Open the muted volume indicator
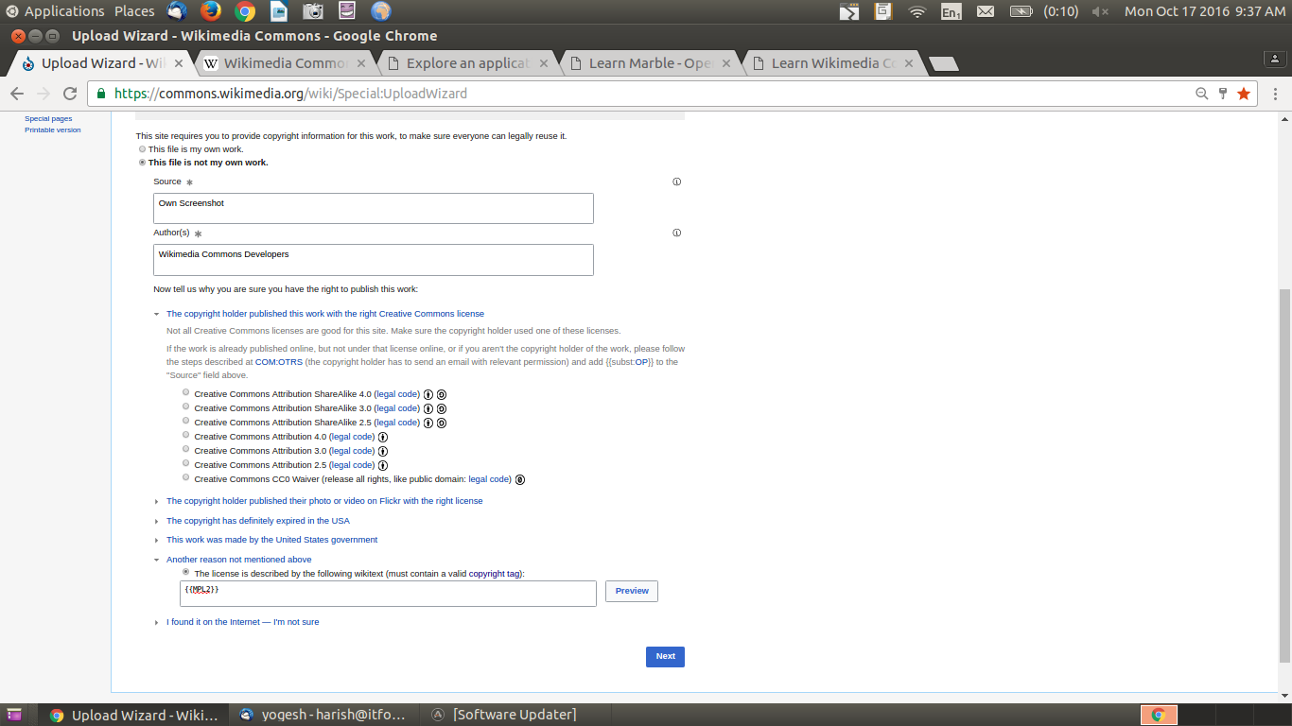The height and width of the screenshot is (726, 1292). tap(1100, 11)
